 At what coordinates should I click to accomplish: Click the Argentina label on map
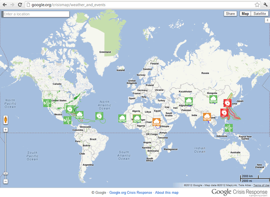pos(88,165)
